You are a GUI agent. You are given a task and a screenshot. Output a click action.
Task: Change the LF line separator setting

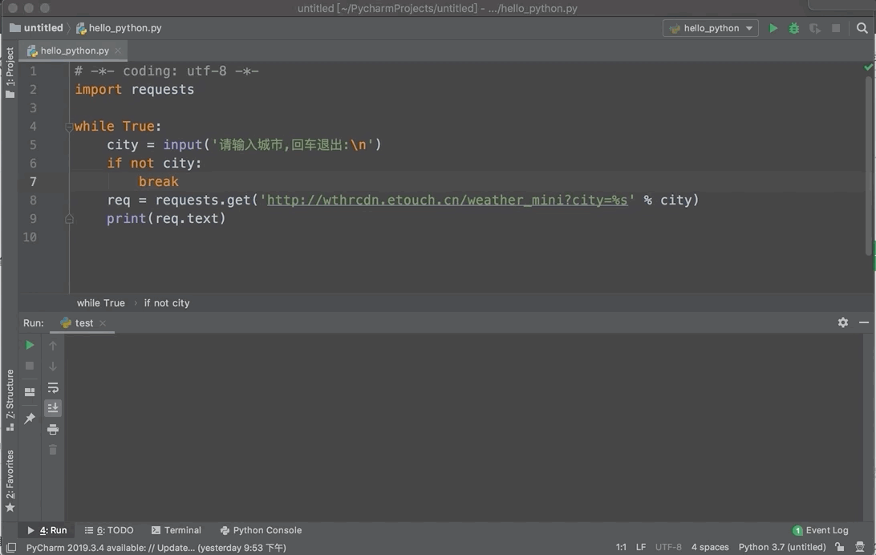pyautogui.click(x=641, y=547)
